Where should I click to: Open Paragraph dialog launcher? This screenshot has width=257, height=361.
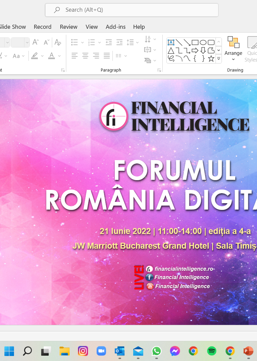click(159, 70)
